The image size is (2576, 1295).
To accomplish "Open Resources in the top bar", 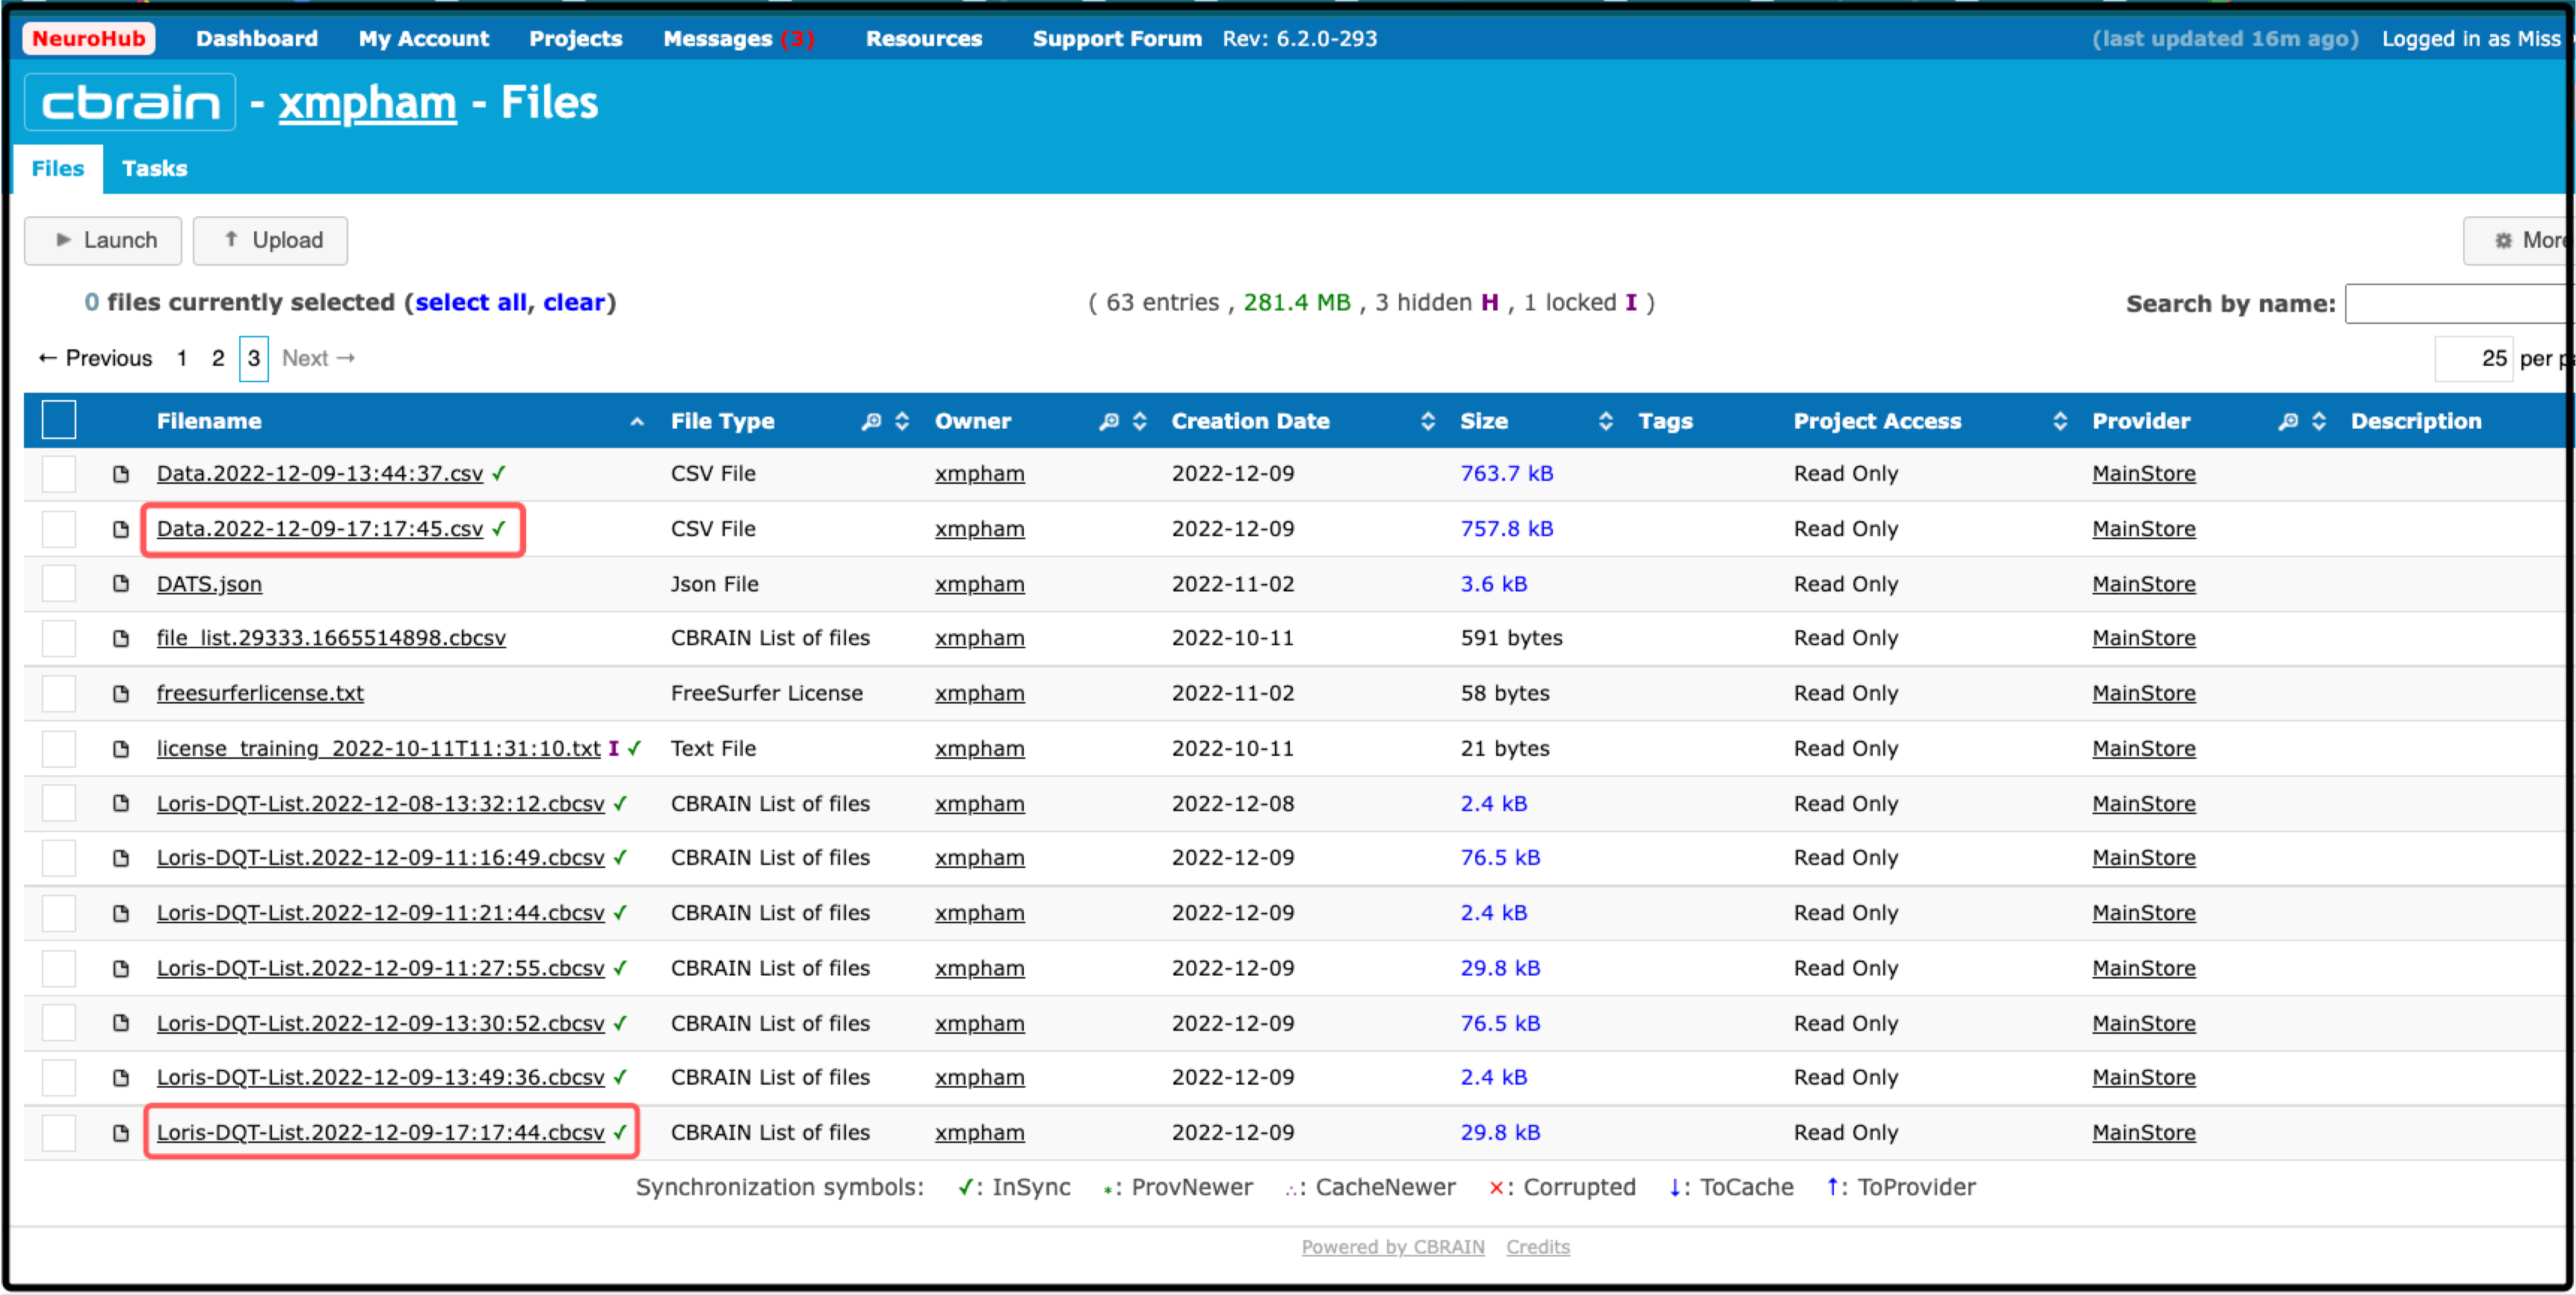I will [x=924, y=38].
